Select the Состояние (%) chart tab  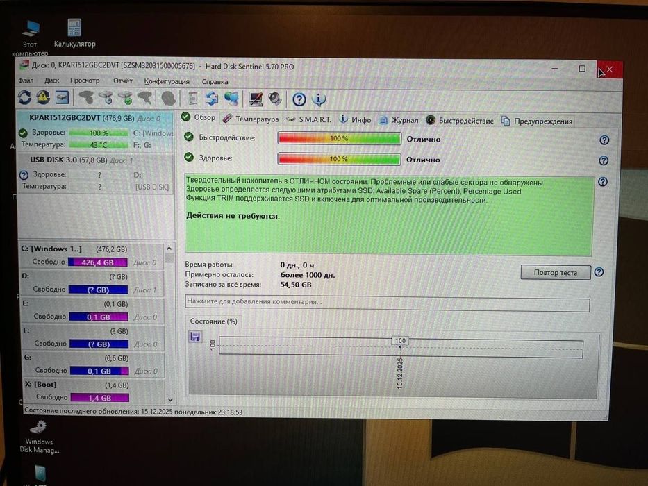pyautogui.click(x=214, y=321)
